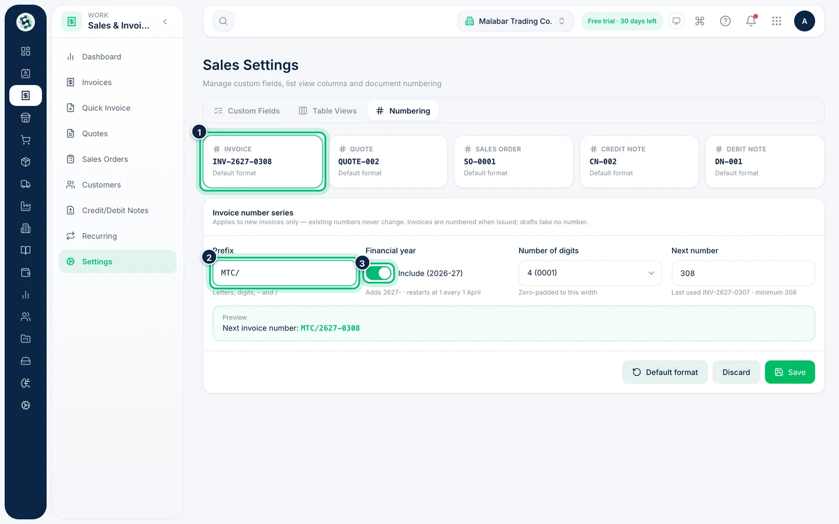
Task: Select the INVOICE numbering card
Action: [x=263, y=161]
